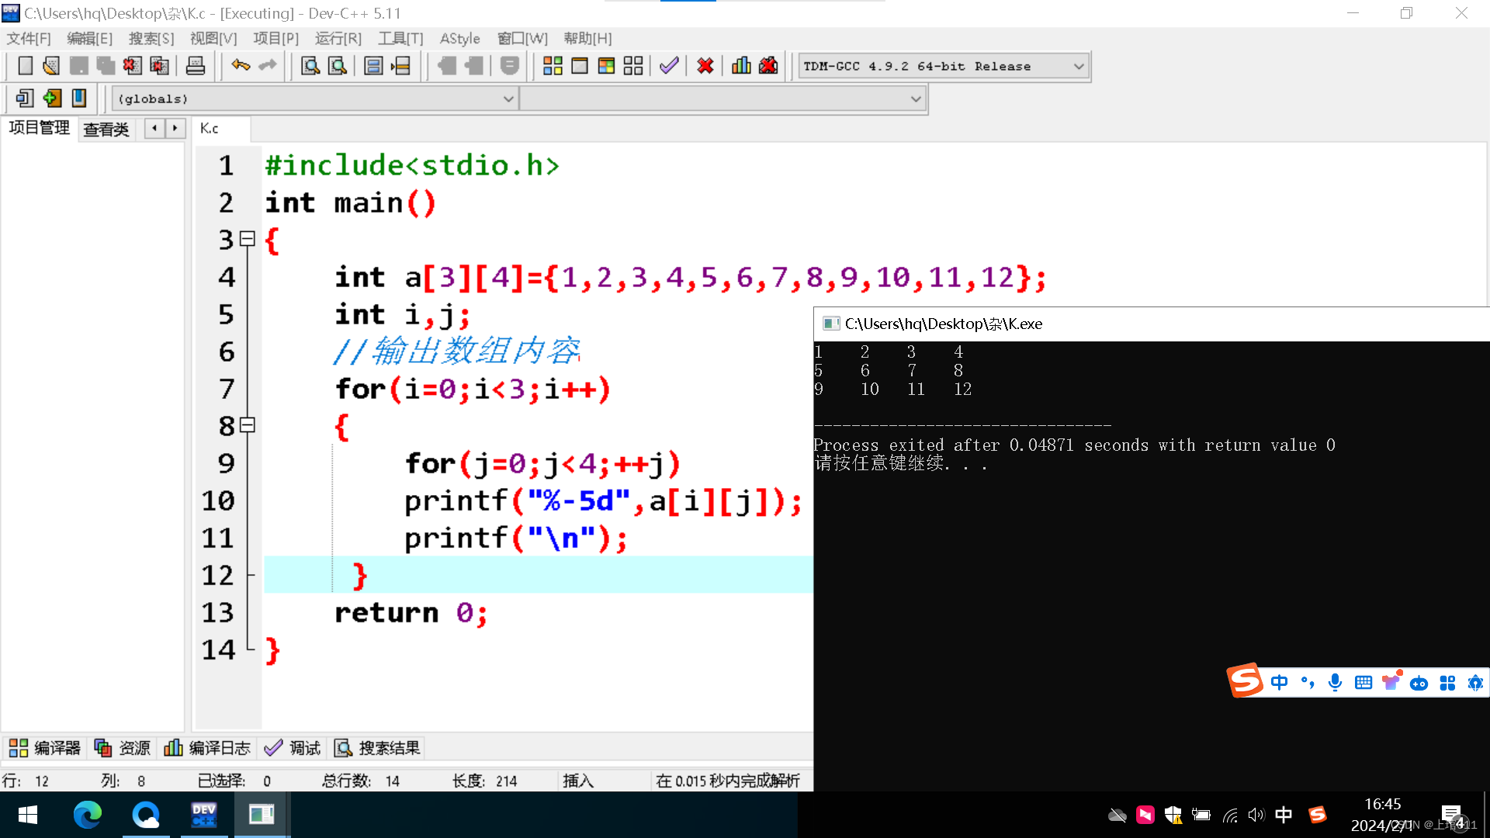Click the K.c editor file tab
1490x838 pixels.
[x=210, y=129]
